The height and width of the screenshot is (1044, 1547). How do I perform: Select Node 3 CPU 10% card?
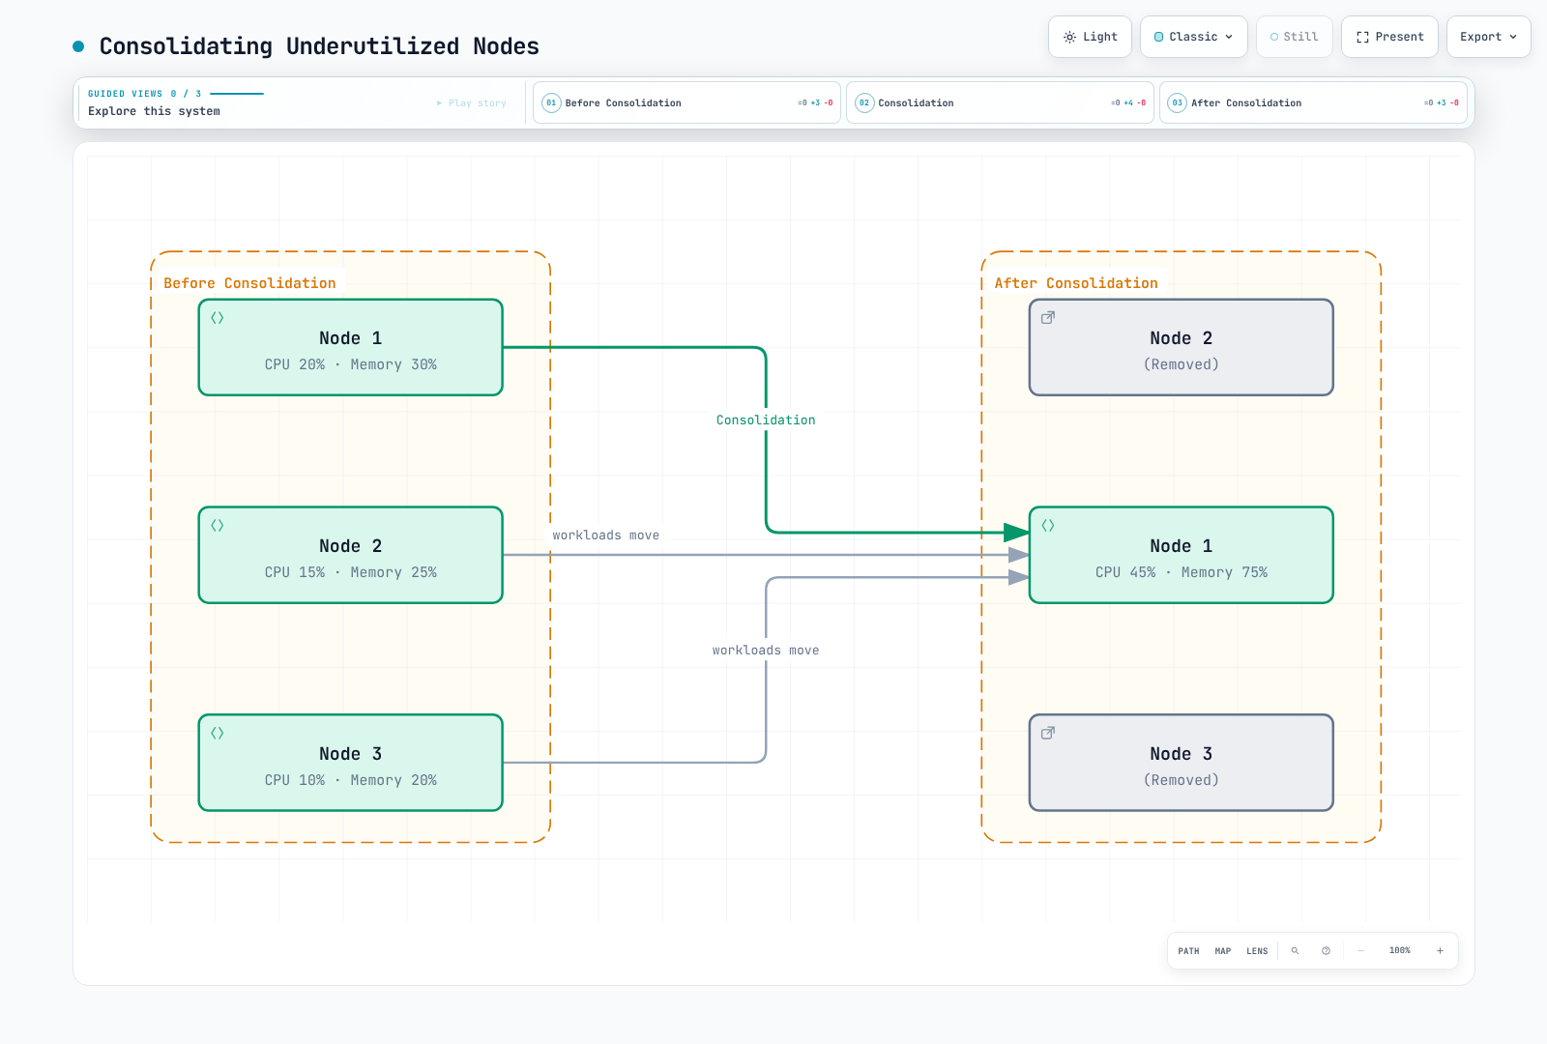click(351, 763)
